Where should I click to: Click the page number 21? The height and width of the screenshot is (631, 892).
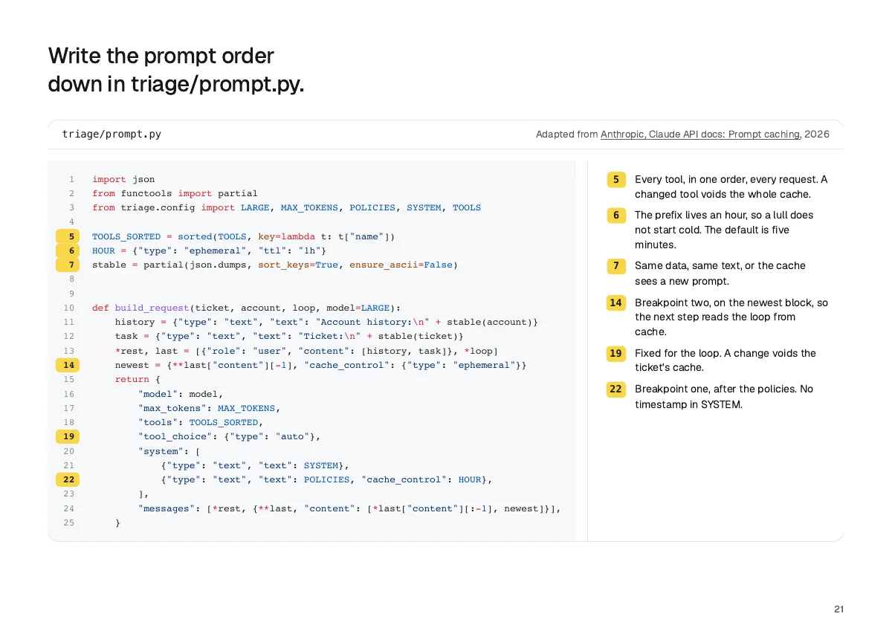coord(838,609)
